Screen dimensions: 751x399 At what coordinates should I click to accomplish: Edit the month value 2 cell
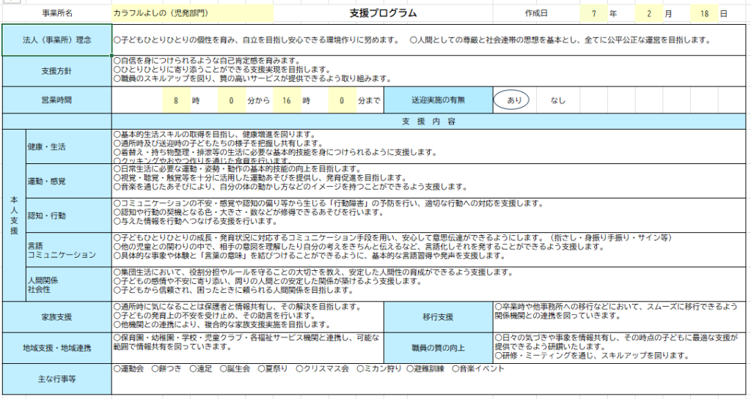649,13
